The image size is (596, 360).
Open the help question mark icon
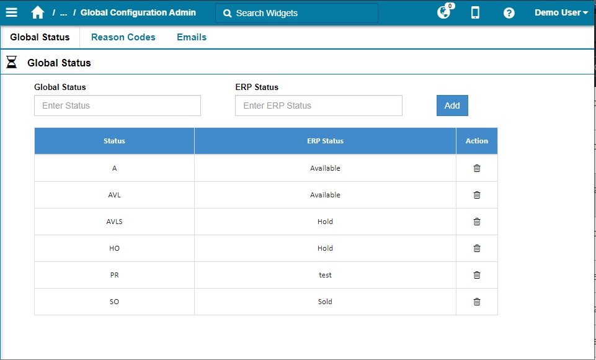tap(509, 12)
